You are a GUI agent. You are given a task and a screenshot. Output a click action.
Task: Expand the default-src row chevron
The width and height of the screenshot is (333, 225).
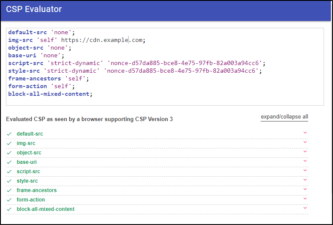coord(305,133)
